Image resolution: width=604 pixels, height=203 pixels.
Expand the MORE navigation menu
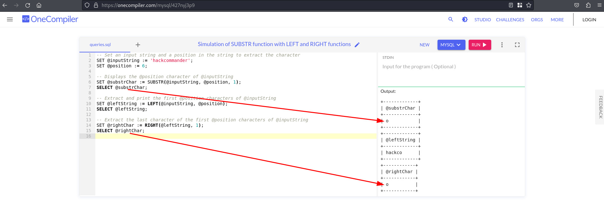pos(557,20)
